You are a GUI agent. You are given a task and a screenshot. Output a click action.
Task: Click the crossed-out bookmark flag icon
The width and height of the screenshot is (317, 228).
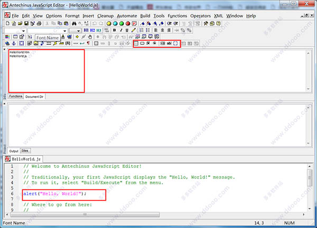tap(148, 23)
